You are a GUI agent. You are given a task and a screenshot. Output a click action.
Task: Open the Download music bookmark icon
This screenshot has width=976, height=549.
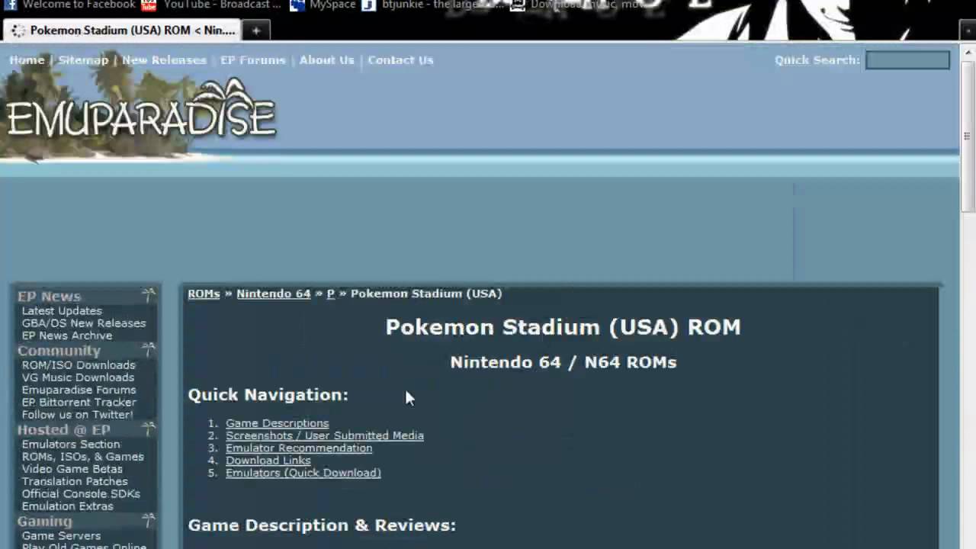click(518, 5)
